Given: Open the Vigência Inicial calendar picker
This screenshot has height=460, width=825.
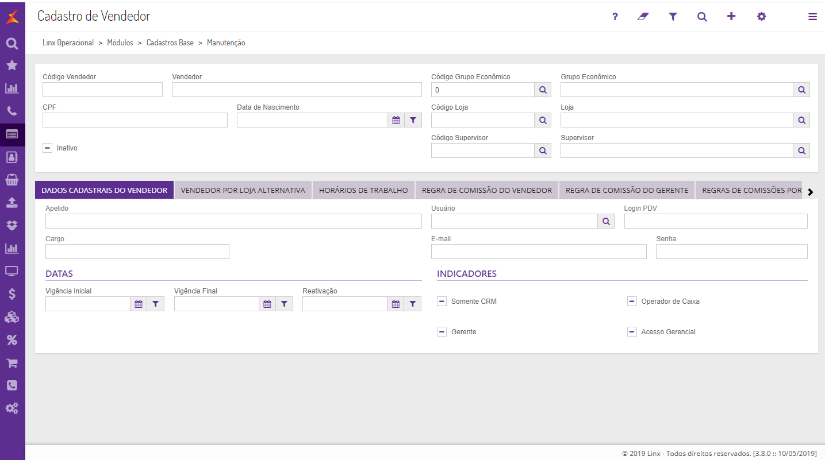Looking at the screenshot, I should tap(139, 304).
